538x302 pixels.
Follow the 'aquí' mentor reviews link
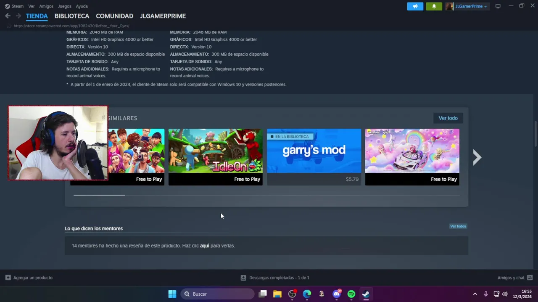click(x=204, y=246)
